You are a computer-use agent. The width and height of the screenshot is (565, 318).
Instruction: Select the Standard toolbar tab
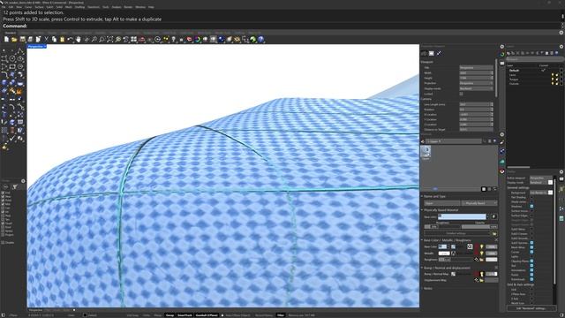(x=10, y=33)
